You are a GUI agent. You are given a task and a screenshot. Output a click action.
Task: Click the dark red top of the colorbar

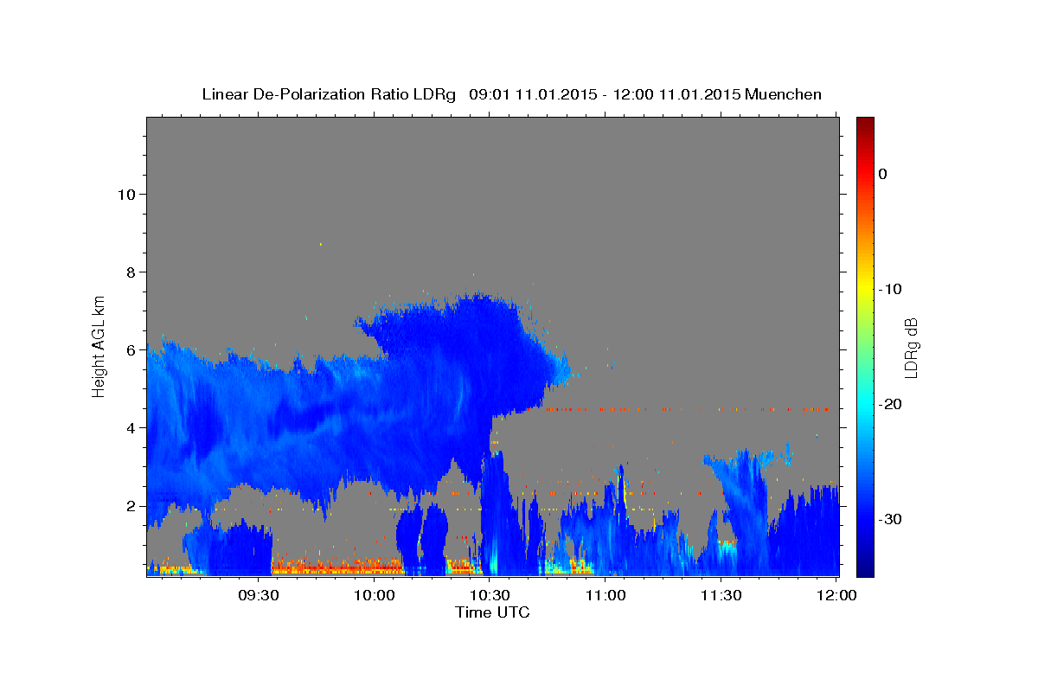(865, 123)
